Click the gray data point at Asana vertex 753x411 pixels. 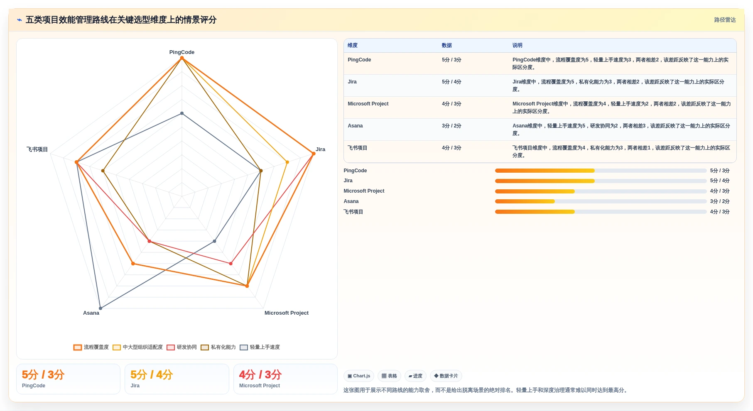click(101, 308)
